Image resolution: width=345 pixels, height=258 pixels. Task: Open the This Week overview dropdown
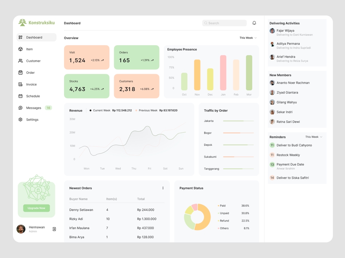(248, 38)
